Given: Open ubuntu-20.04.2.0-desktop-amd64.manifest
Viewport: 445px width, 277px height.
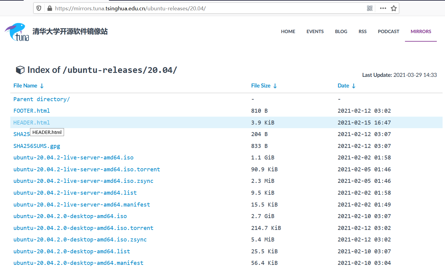Looking at the screenshot, I should point(78,263).
